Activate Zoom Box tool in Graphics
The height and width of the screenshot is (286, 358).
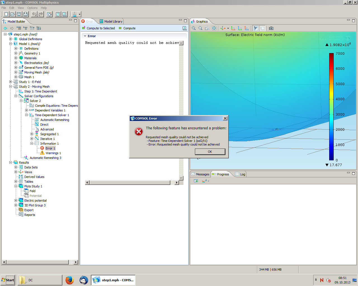point(207,28)
